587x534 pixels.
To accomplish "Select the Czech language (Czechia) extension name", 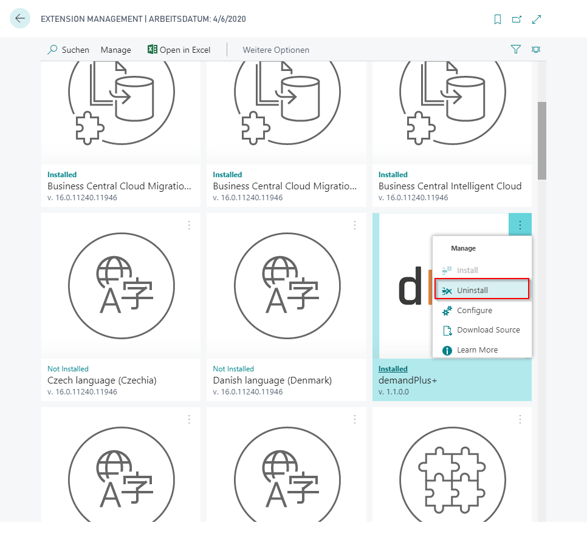I will tap(102, 380).
